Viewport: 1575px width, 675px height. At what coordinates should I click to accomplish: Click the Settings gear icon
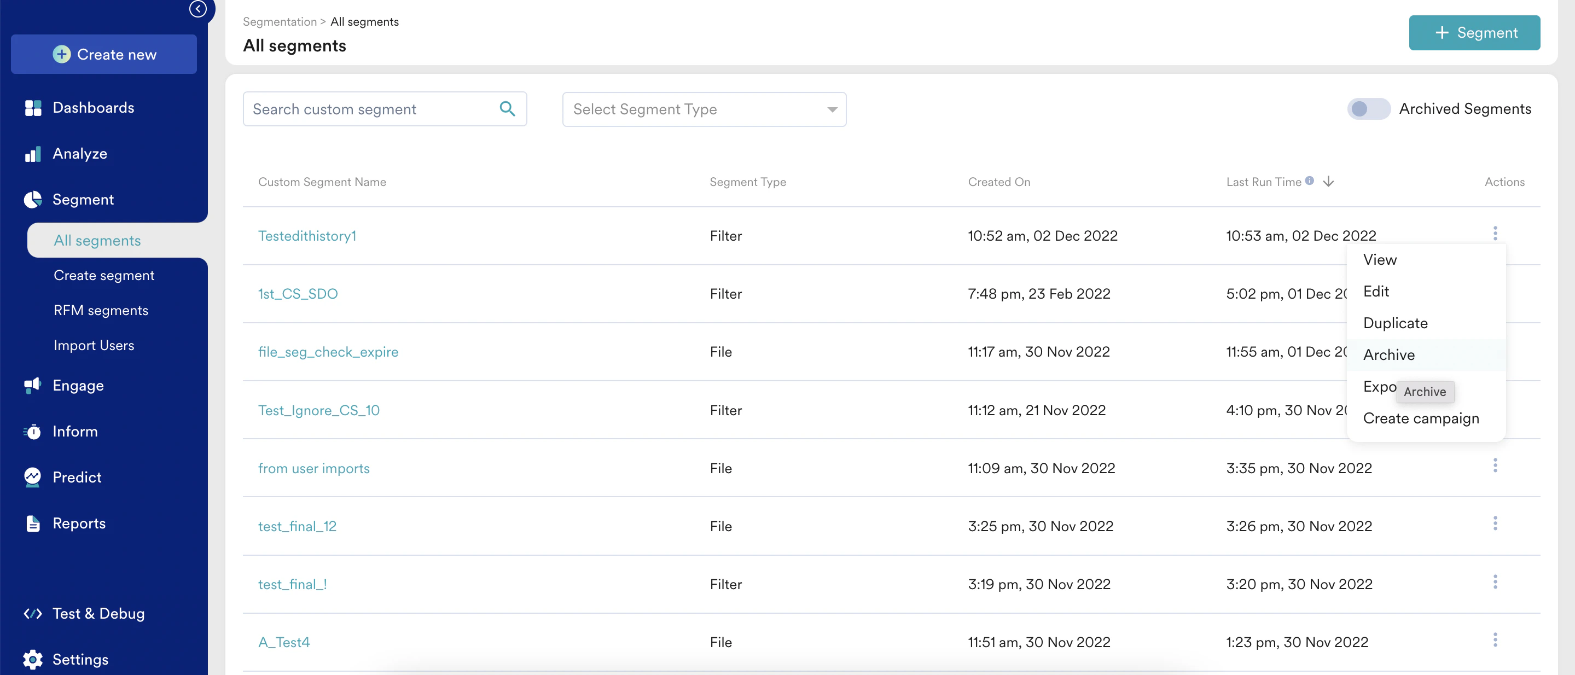(32, 659)
